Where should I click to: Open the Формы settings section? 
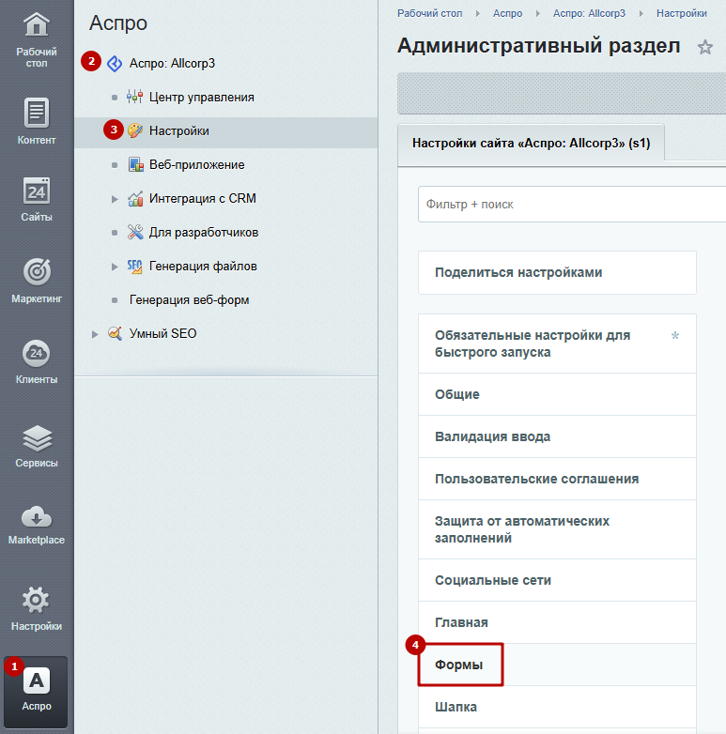(x=460, y=665)
